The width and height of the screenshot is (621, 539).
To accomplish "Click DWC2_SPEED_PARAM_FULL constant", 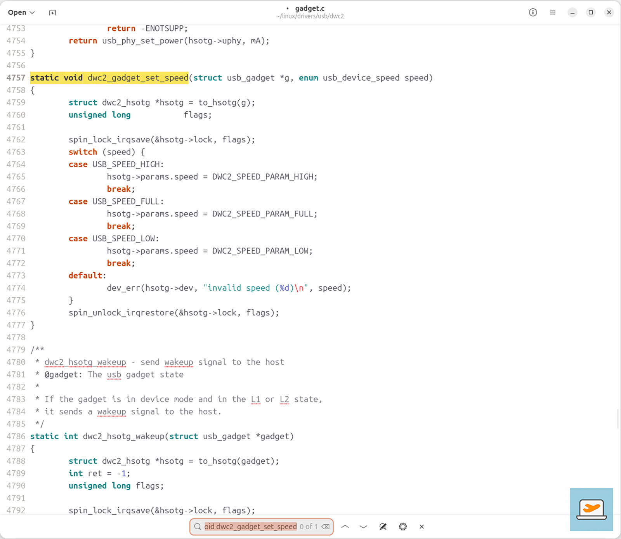I will point(264,214).
